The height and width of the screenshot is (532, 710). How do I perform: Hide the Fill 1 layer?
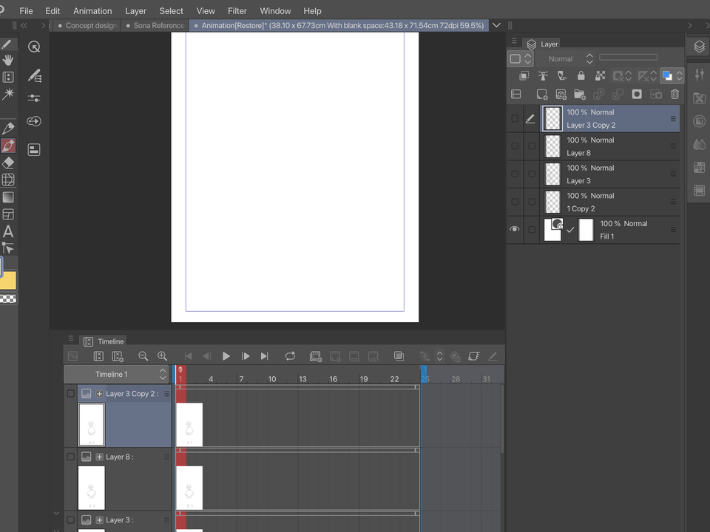pyautogui.click(x=515, y=230)
